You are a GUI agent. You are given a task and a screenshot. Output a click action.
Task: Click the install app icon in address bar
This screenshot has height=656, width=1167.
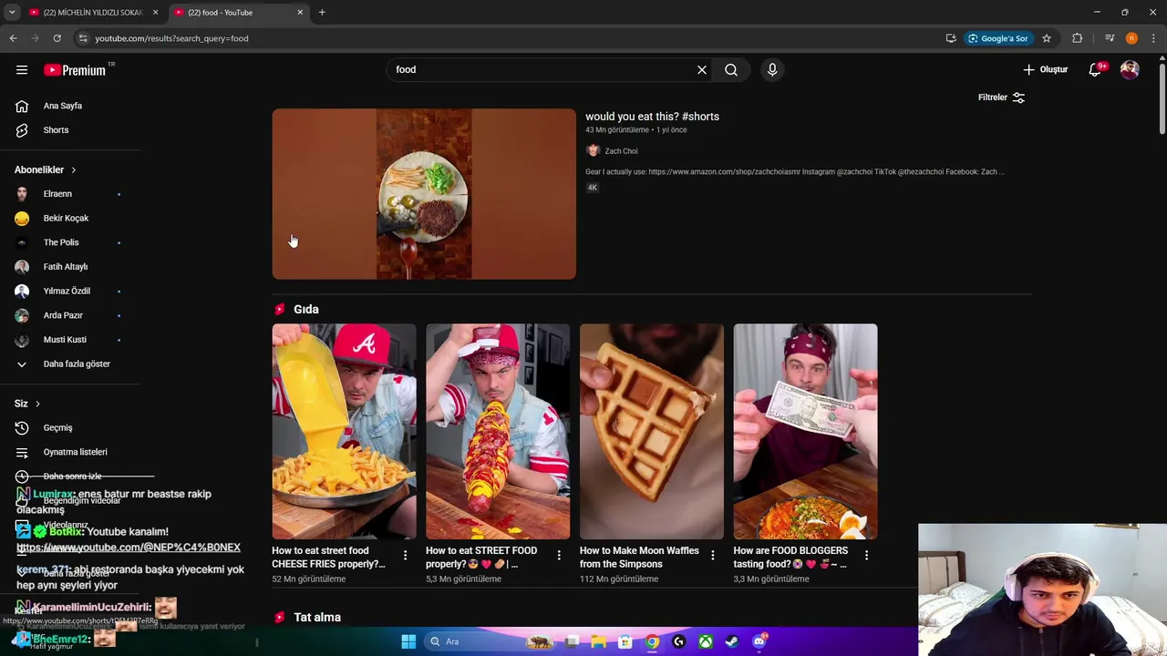pos(951,38)
